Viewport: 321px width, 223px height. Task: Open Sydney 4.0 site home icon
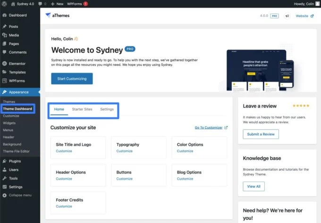coord(13,4)
